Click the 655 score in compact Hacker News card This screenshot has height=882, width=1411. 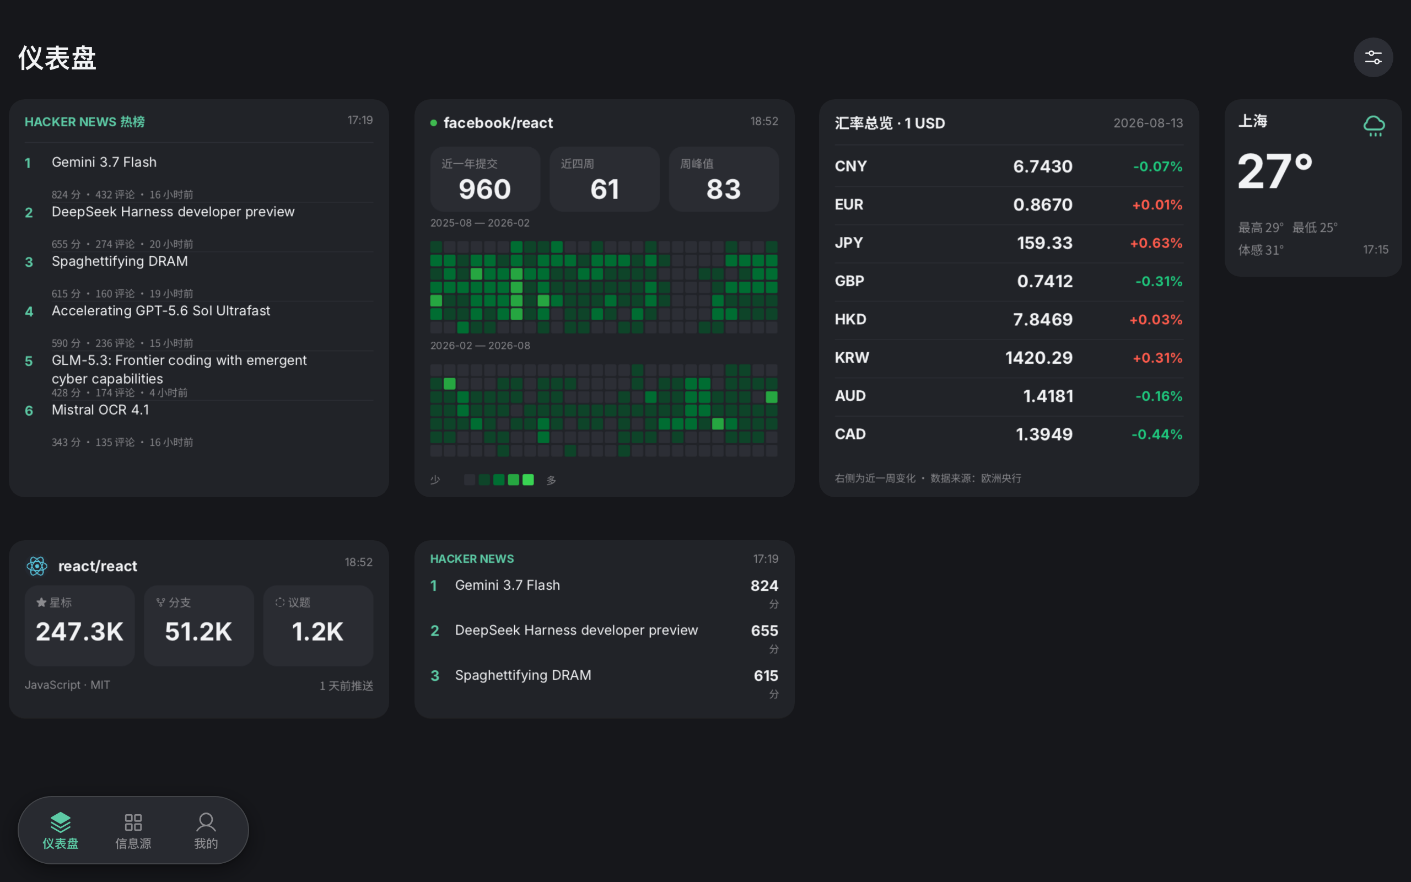(764, 631)
